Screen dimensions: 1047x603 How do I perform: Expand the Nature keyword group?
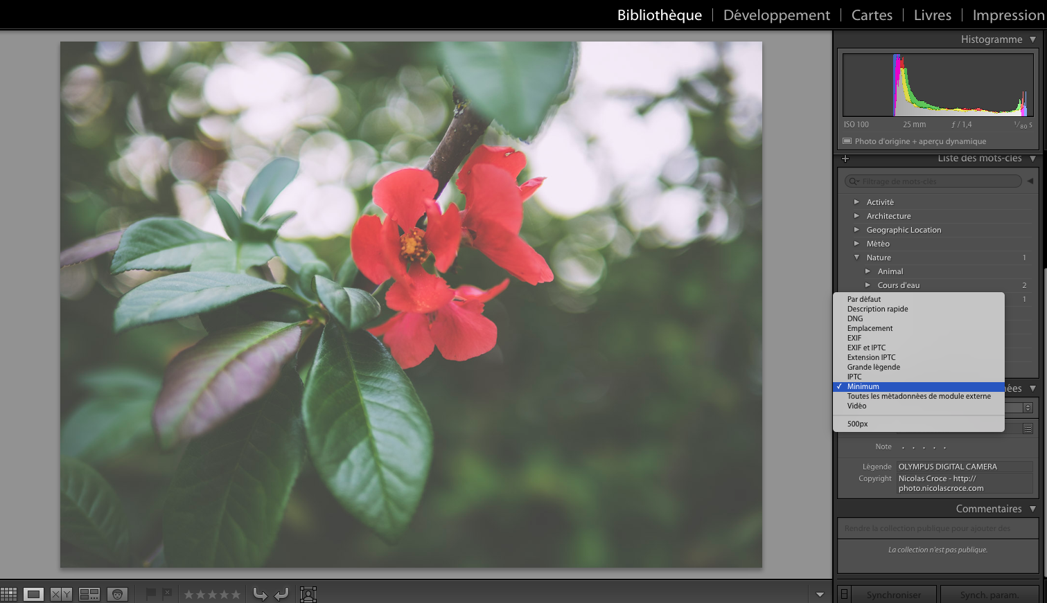point(857,257)
